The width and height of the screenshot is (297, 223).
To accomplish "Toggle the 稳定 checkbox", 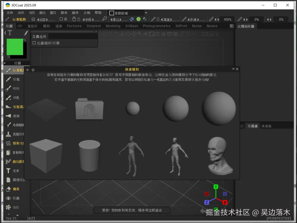I will point(33,19).
